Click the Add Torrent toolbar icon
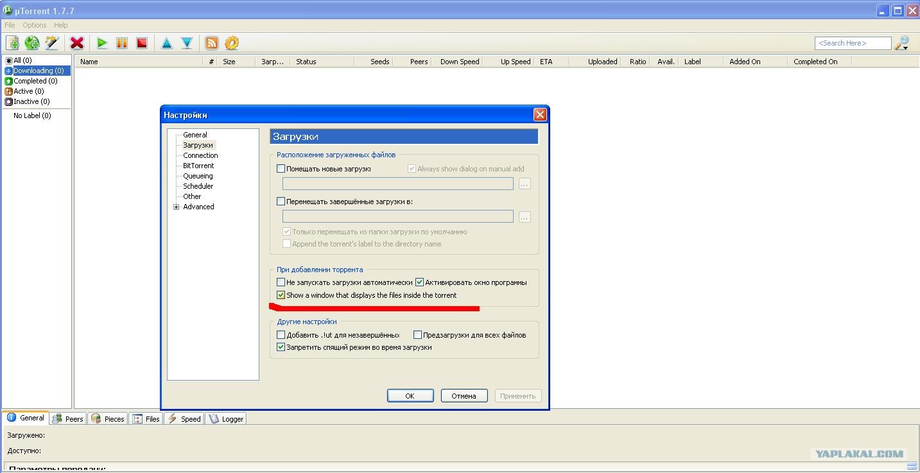This screenshot has width=920, height=473. pyautogui.click(x=12, y=43)
